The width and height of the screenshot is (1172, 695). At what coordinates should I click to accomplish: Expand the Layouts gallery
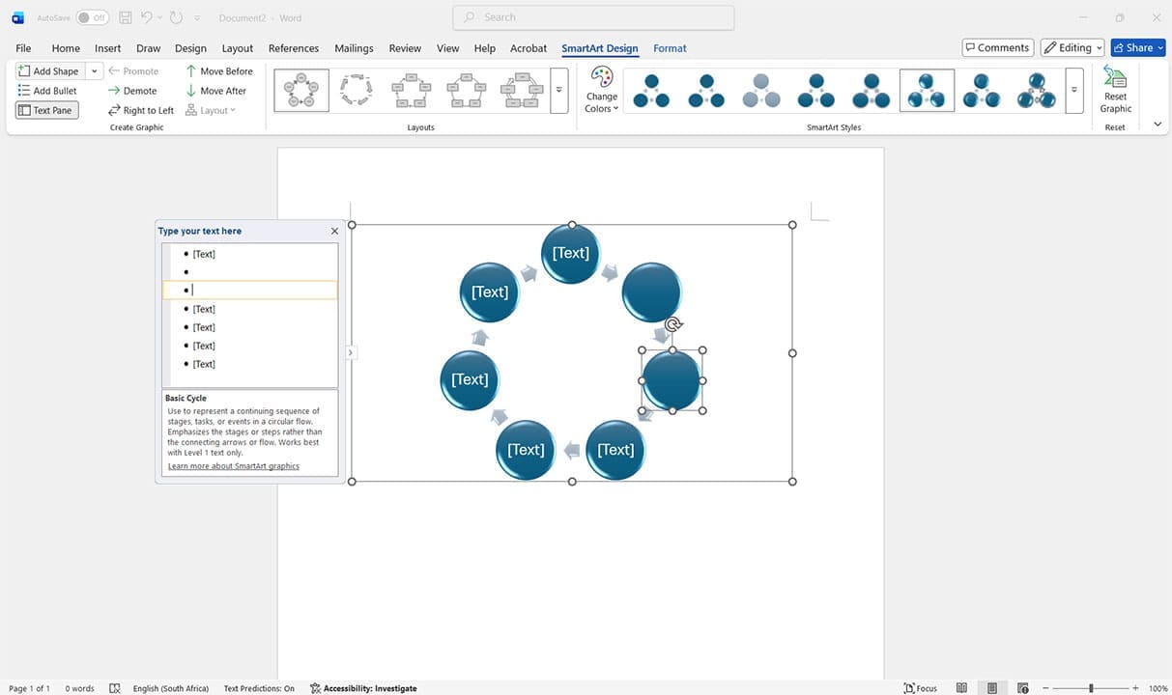point(558,90)
